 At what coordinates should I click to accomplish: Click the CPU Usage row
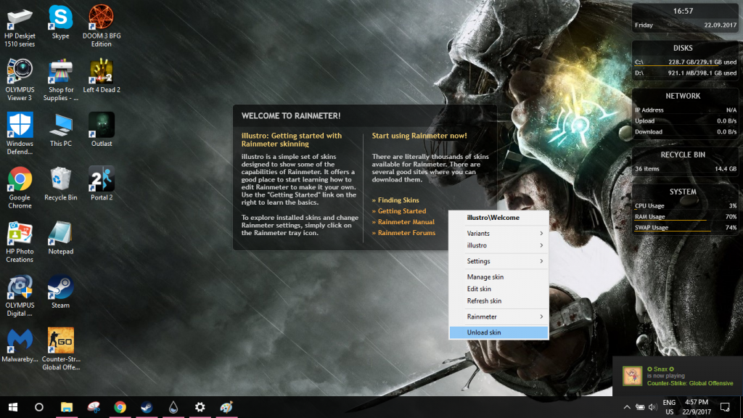(x=685, y=205)
